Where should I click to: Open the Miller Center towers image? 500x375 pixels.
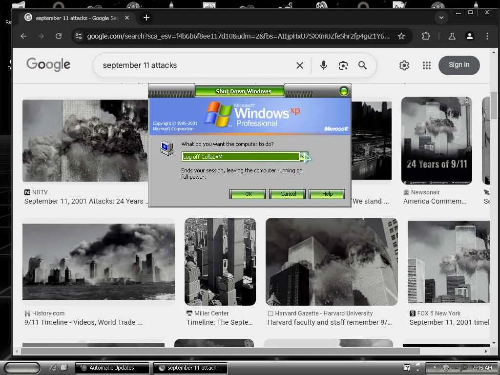pos(220,262)
